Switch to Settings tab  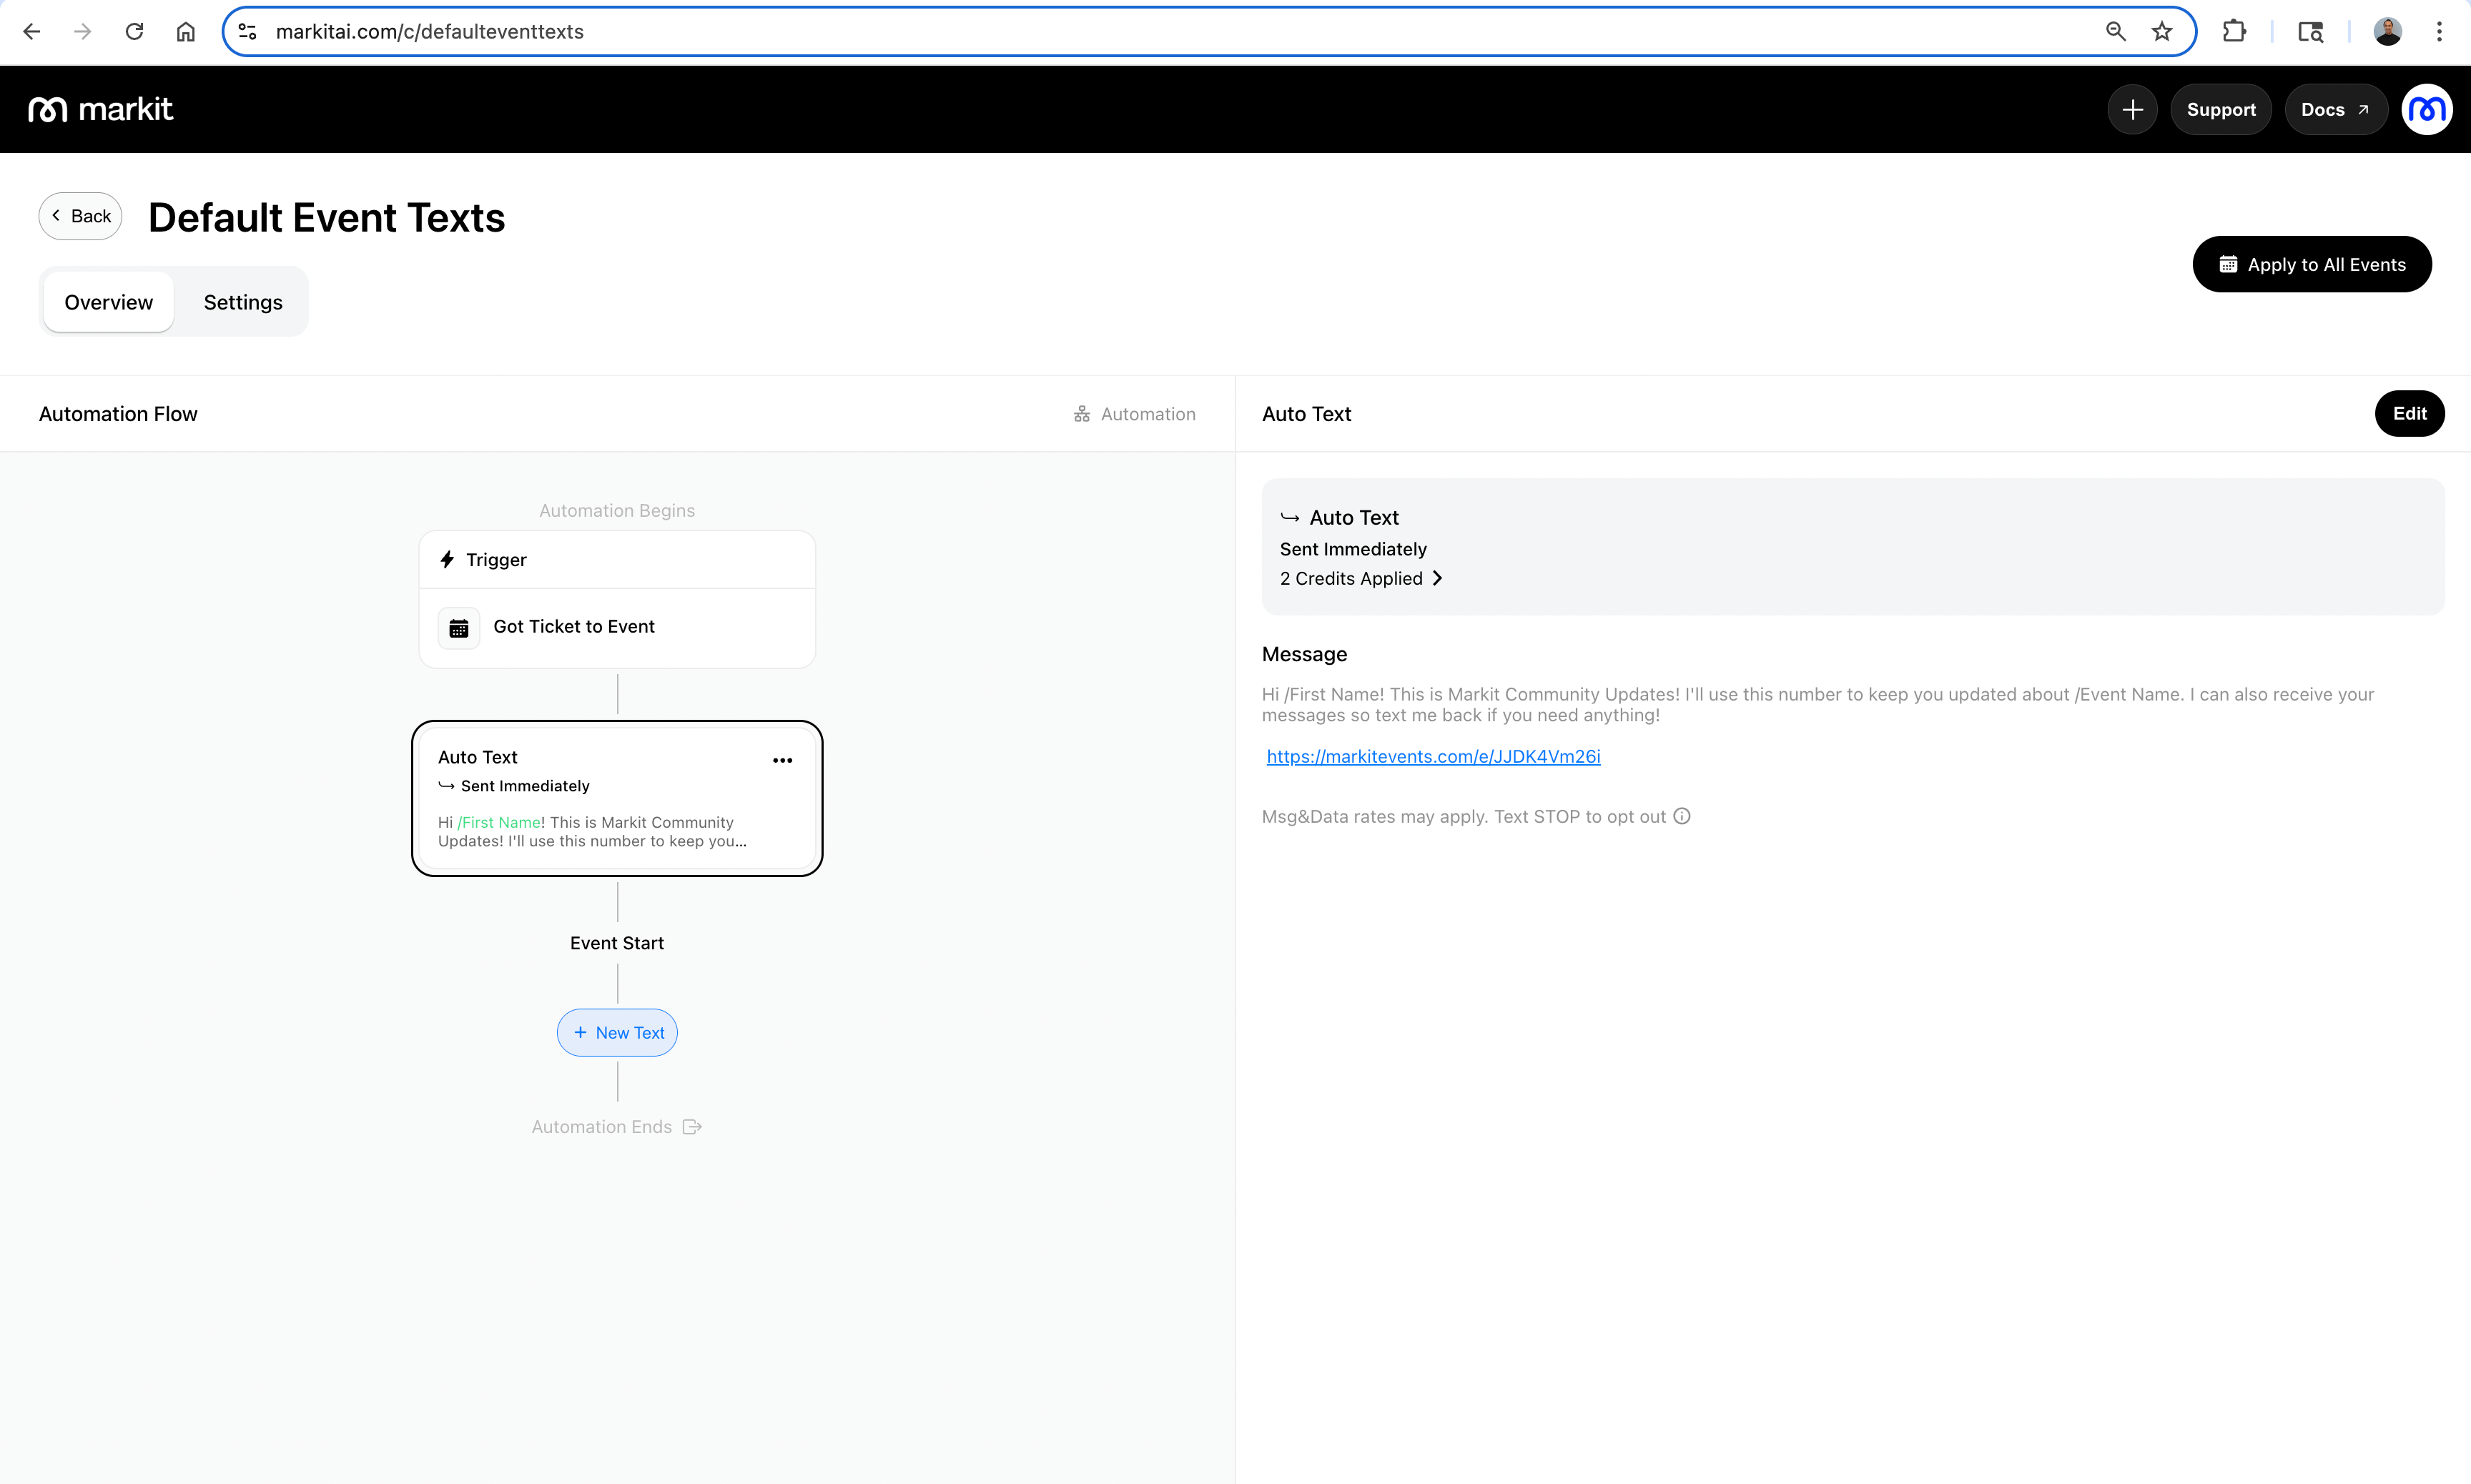point(243,302)
